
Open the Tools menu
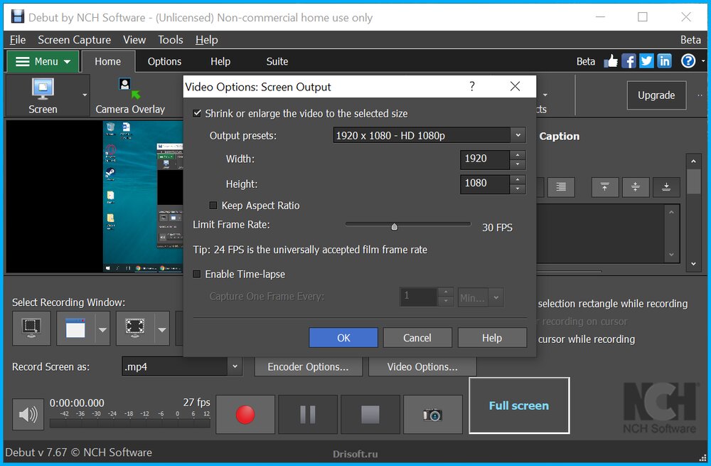click(170, 40)
